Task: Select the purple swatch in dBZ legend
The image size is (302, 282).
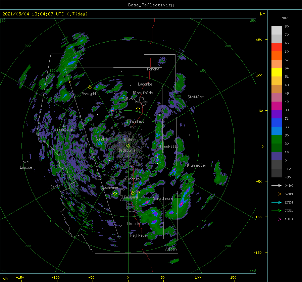Action: (276, 114)
